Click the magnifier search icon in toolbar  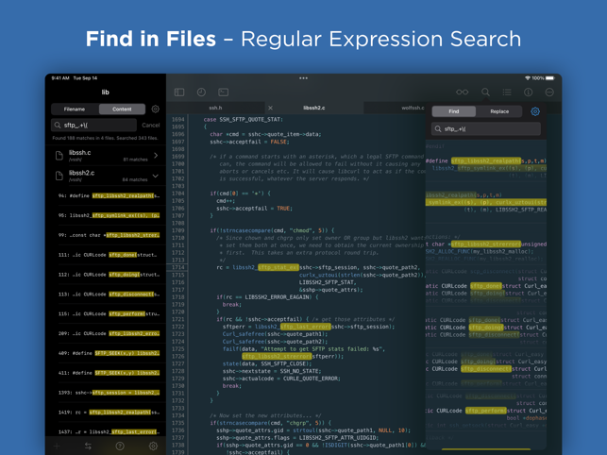(x=485, y=93)
